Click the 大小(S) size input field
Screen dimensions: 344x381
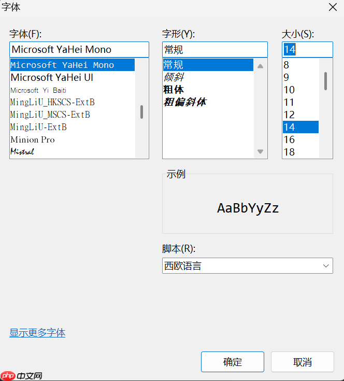coord(307,50)
